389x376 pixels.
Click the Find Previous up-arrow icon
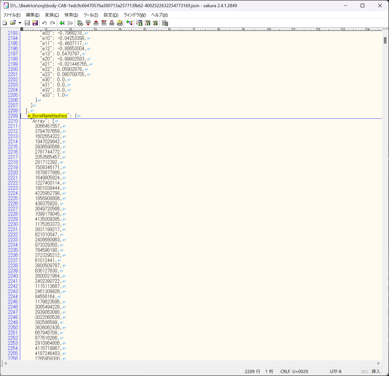coord(96,23)
